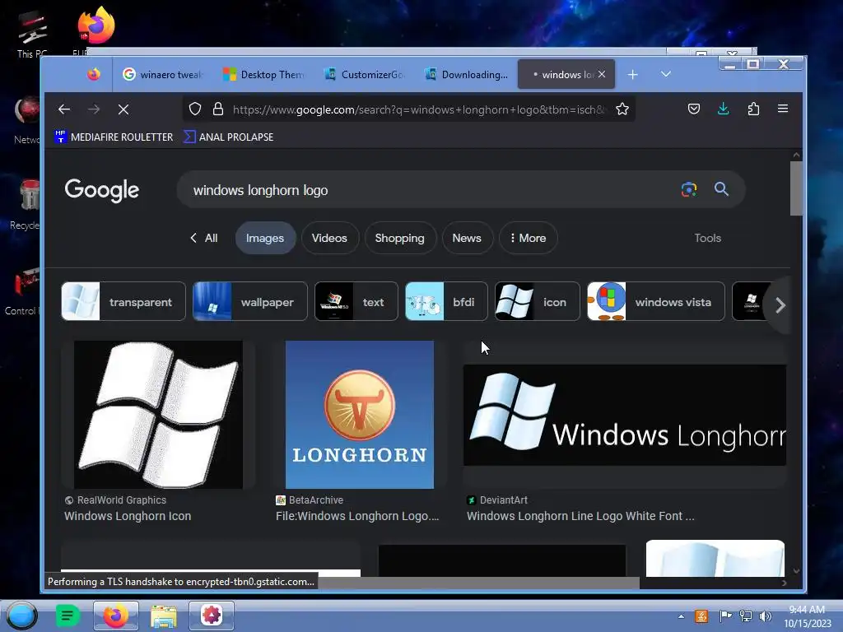Open the Windows Longhorn Icon thumbnail
Image resolution: width=843 pixels, height=632 pixels.
[158, 415]
